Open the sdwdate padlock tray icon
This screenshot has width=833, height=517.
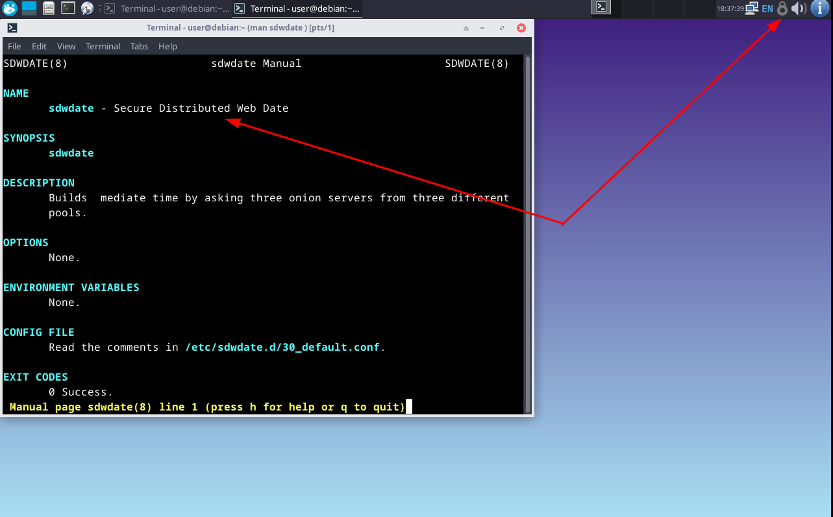(782, 8)
